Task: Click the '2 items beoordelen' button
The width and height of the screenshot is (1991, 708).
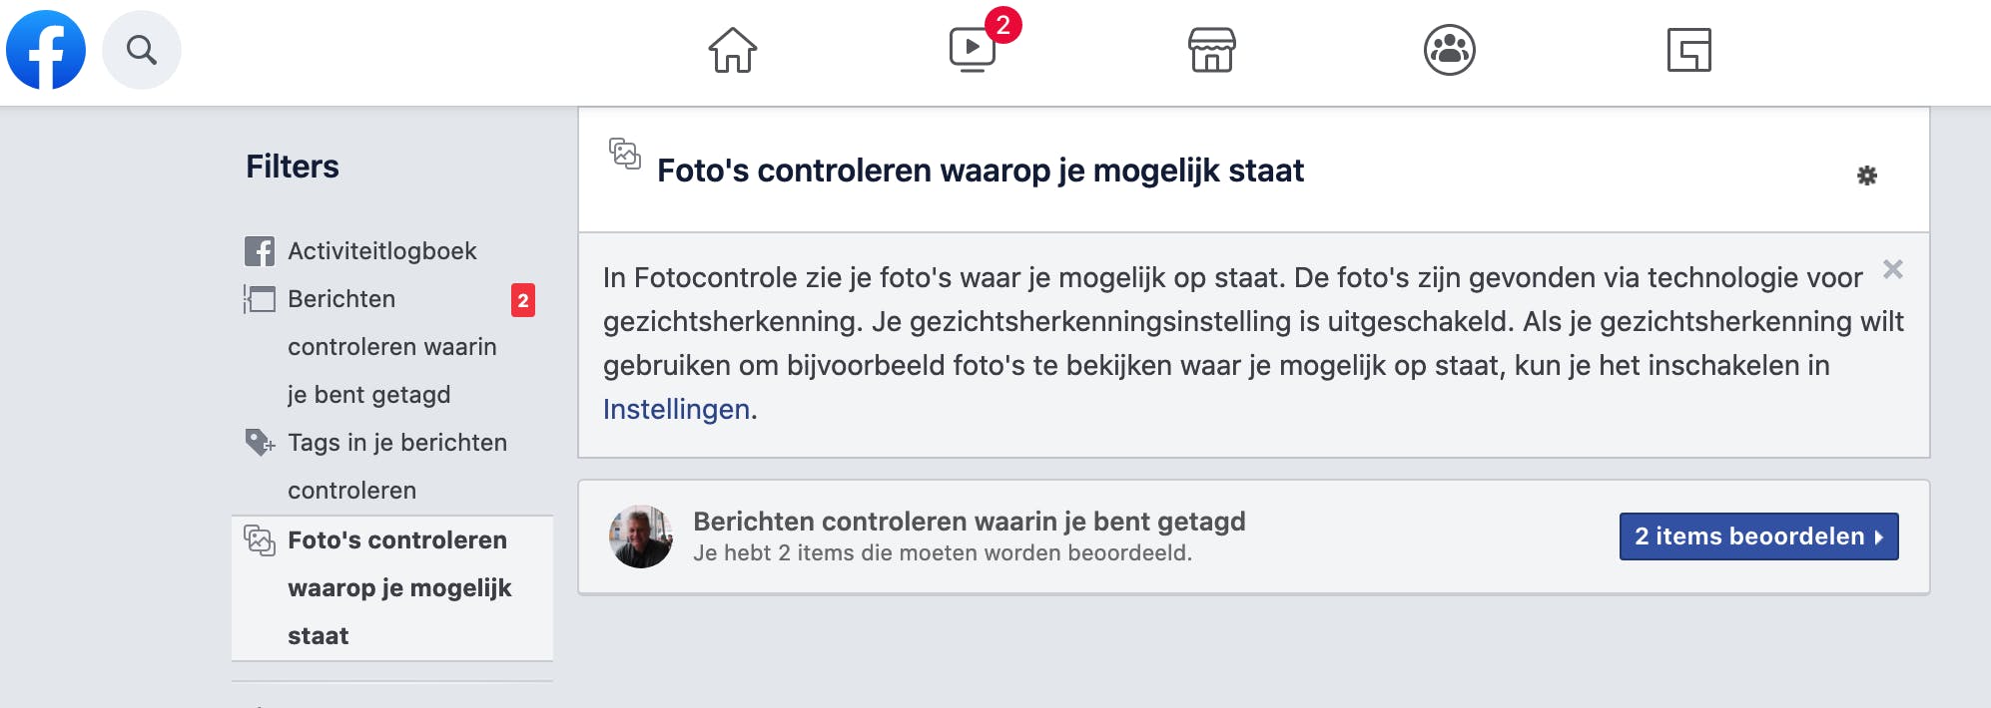Action: point(1758,536)
